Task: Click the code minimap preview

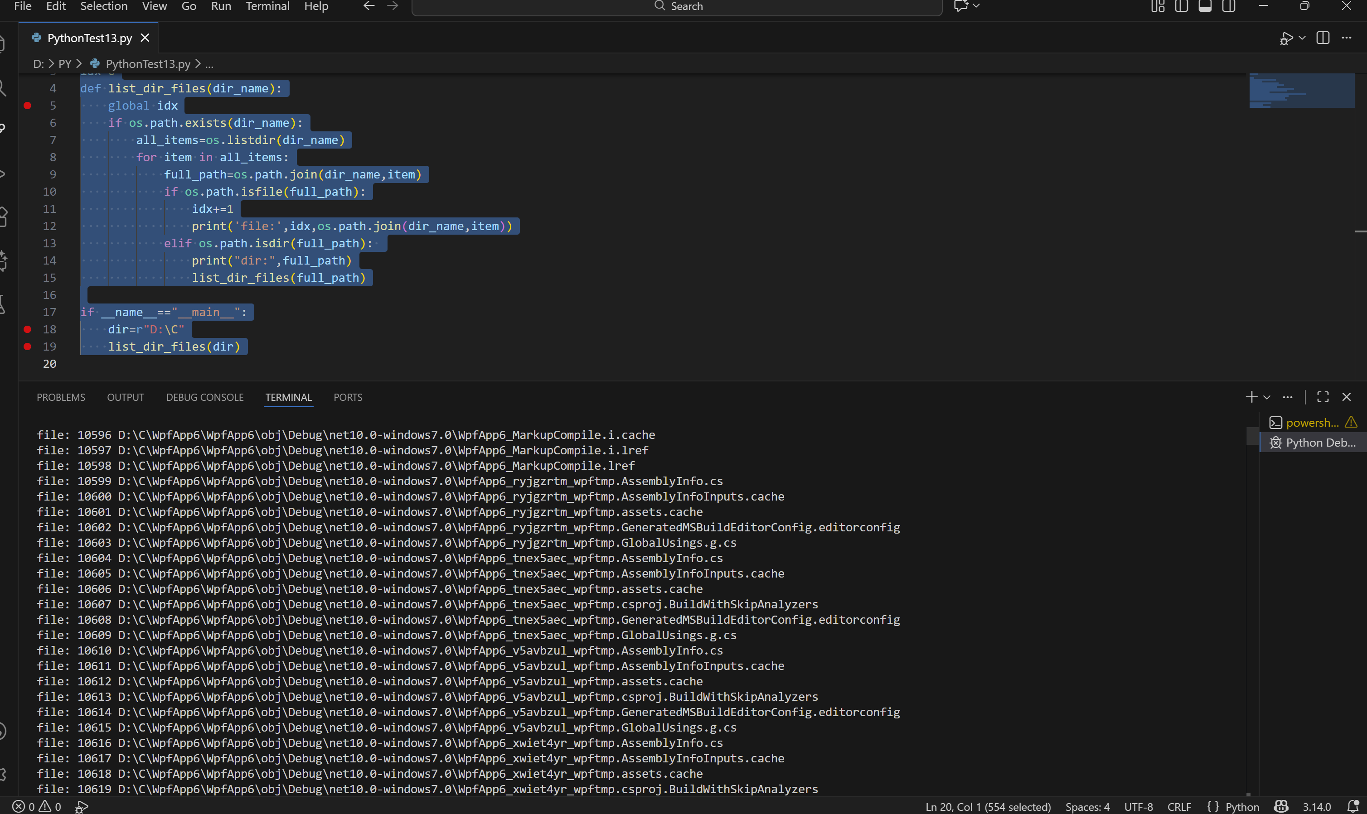Action: 1301,91
